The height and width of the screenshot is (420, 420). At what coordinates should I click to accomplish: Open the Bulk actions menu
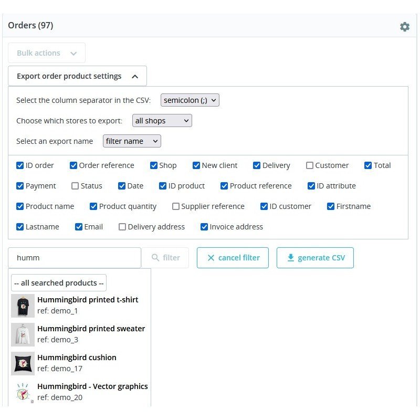coord(47,53)
